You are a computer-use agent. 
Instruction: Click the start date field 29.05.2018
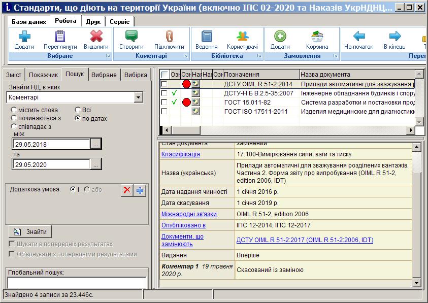[51, 144]
